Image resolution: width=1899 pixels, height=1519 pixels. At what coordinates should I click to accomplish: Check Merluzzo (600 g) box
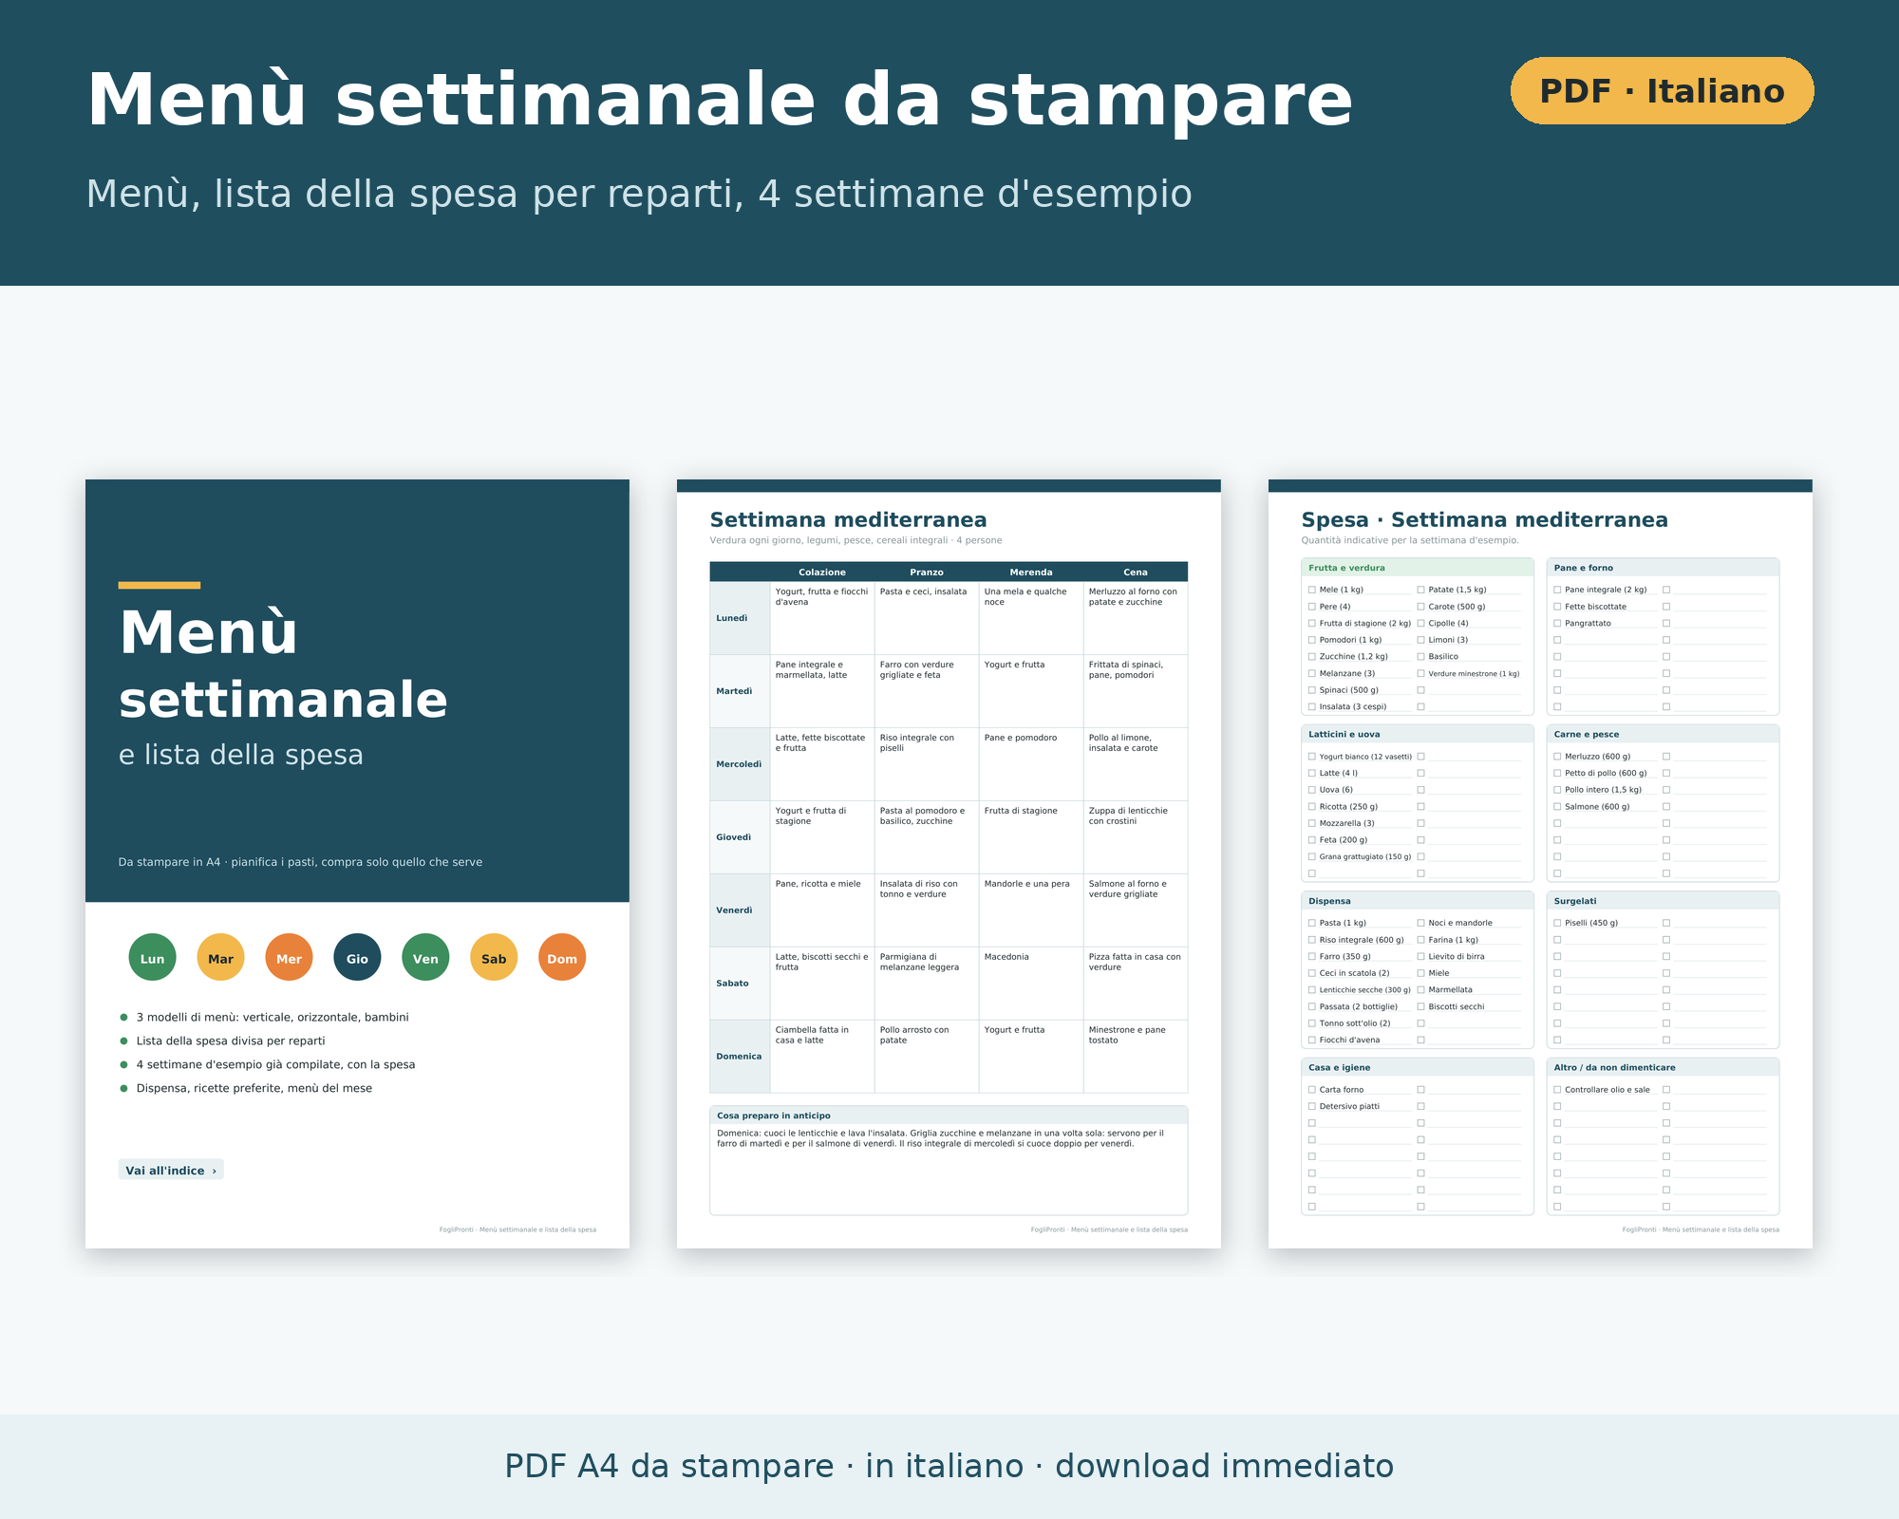[x=1557, y=757]
